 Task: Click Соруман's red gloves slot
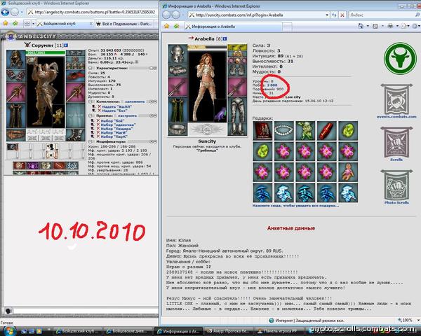click(76, 76)
